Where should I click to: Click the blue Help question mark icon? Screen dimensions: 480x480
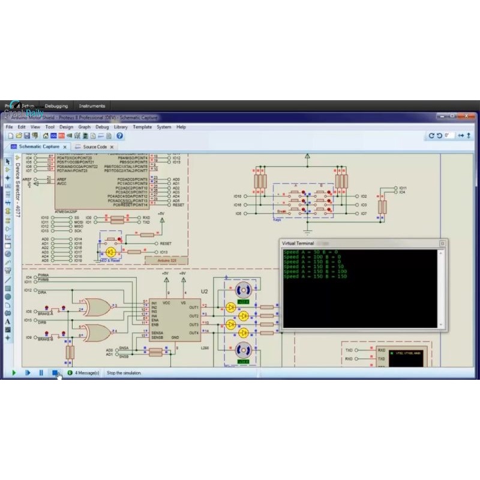119,136
